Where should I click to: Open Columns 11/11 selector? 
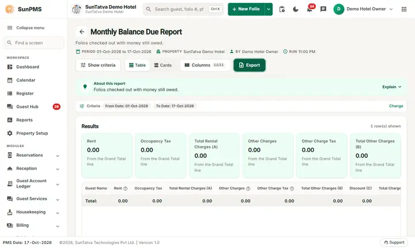(x=205, y=65)
